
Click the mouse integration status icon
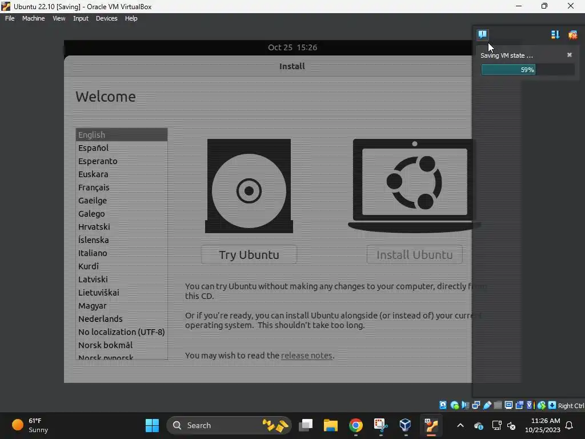click(x=542, y=405)
